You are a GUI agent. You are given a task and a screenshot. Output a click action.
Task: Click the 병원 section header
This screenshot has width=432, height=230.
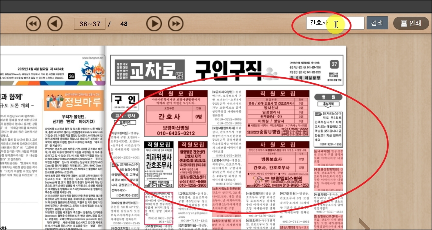click(328, 97)
